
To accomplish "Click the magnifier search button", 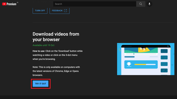I will click(x=141, y=4).
